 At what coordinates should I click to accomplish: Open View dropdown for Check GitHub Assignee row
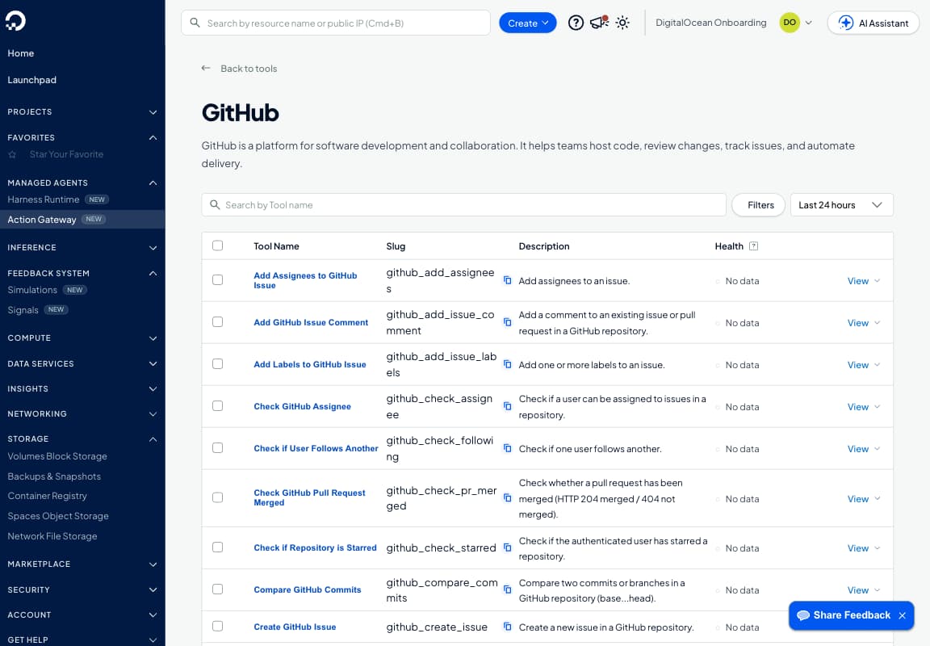click(x=864, y=407)
